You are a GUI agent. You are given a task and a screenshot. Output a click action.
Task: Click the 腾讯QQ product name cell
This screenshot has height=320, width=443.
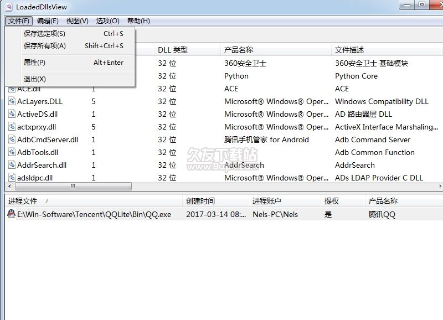[x=382, y=214]
